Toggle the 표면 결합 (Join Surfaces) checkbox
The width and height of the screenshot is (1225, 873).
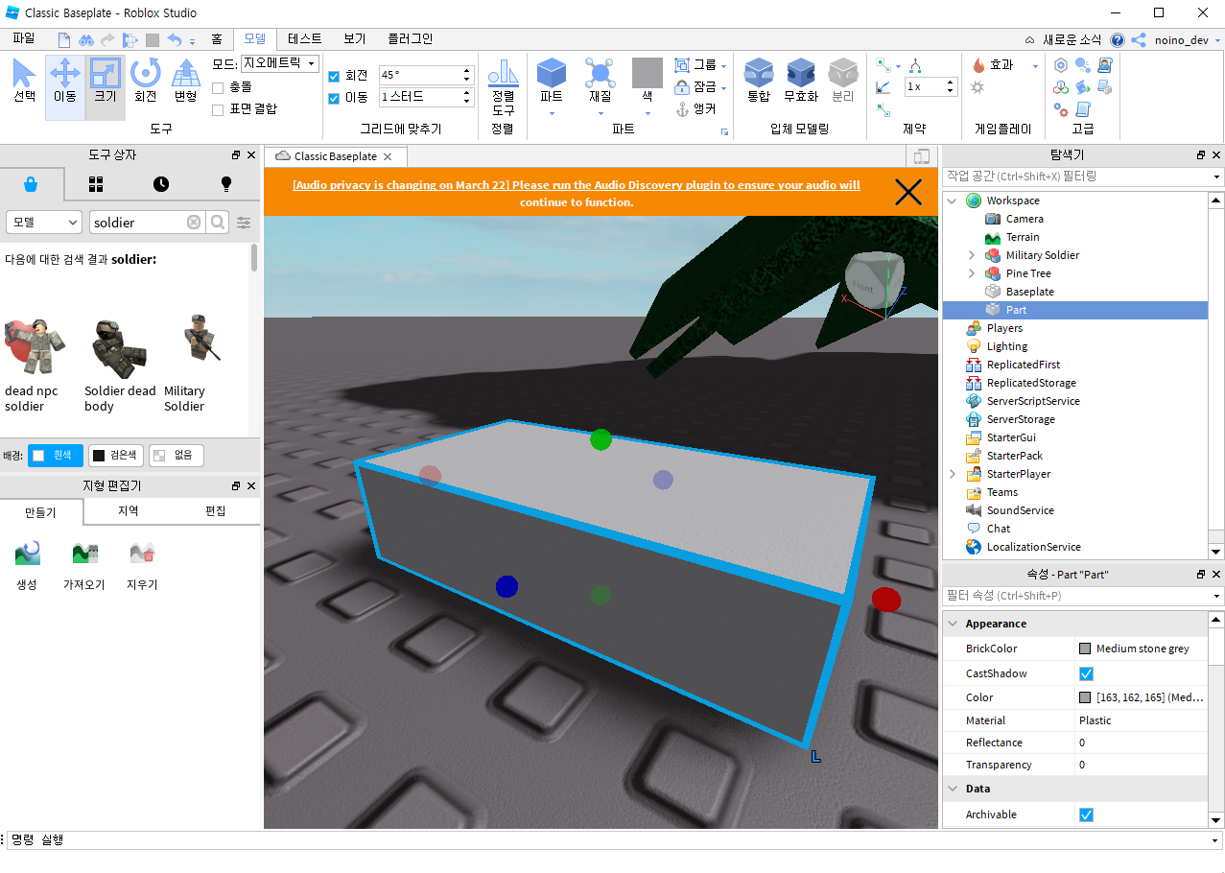click(x=218, y=109)
